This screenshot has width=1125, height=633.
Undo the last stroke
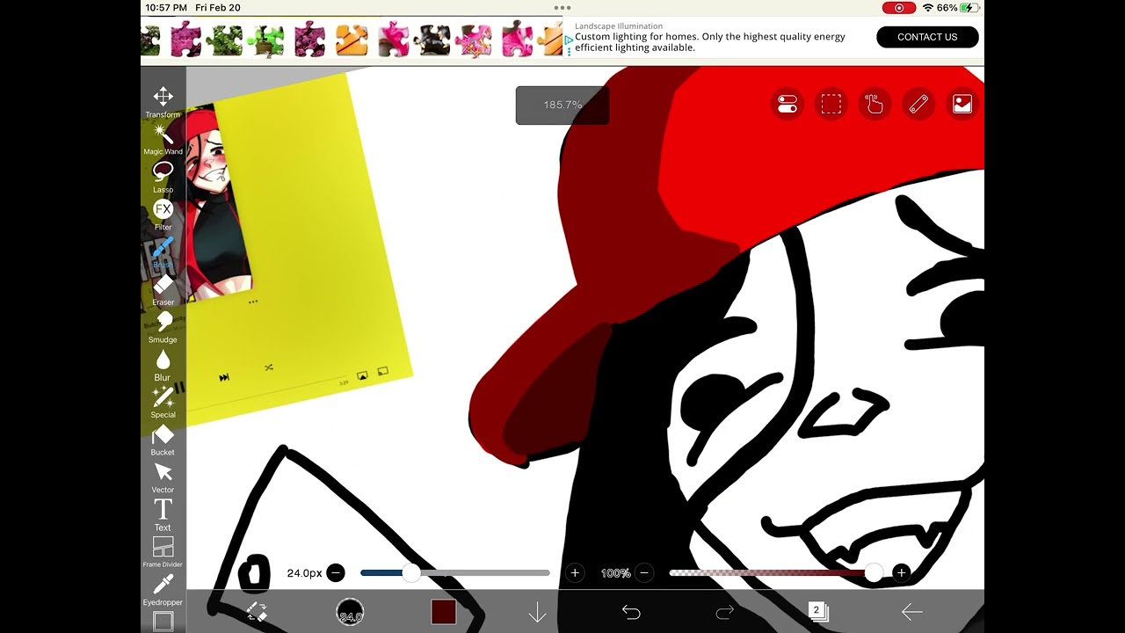(631, 612)
